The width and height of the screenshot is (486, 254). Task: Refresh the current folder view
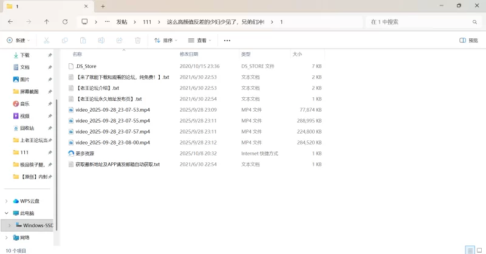point(65,22)
